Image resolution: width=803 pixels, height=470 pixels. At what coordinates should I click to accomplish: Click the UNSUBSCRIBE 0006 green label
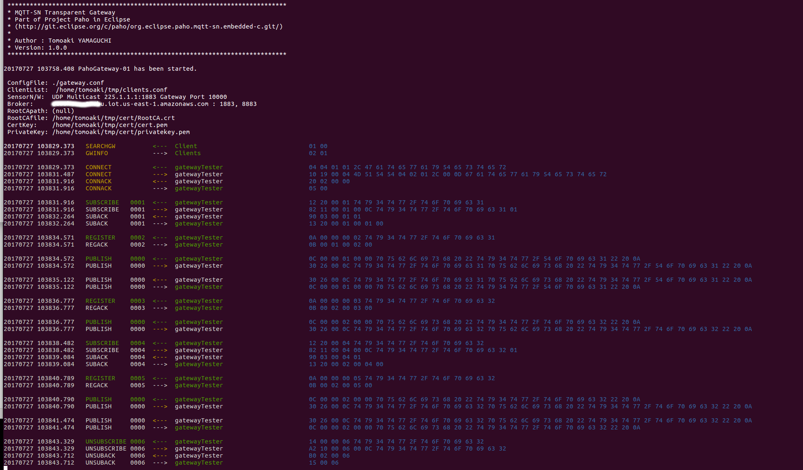point(115,441)
